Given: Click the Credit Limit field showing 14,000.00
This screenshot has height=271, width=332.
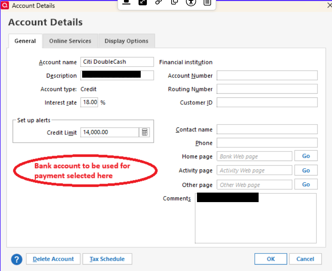Looking at the screenshot, I should [x=110, y=132].
